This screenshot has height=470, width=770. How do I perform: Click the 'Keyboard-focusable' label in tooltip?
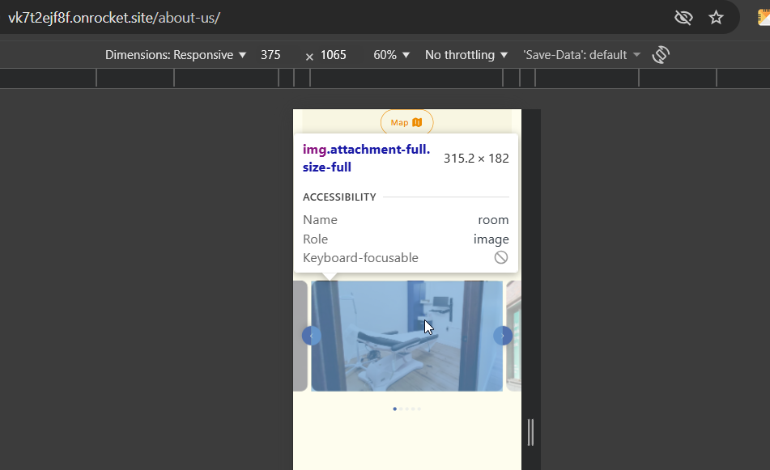(x=360, y=257)
